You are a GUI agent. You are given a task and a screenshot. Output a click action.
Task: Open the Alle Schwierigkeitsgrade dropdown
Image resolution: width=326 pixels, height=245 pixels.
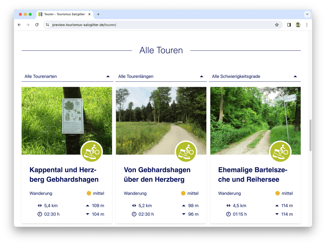click(254, 76)
